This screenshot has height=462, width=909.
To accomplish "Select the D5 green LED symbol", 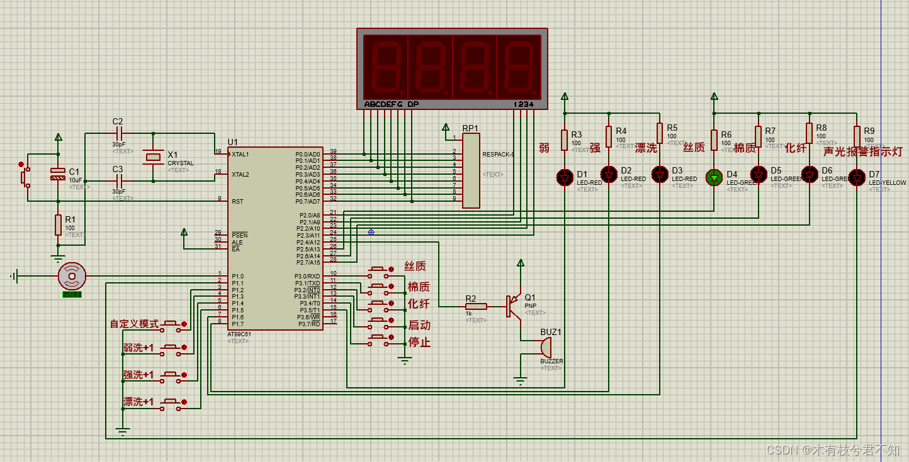I will click(759, 173).
